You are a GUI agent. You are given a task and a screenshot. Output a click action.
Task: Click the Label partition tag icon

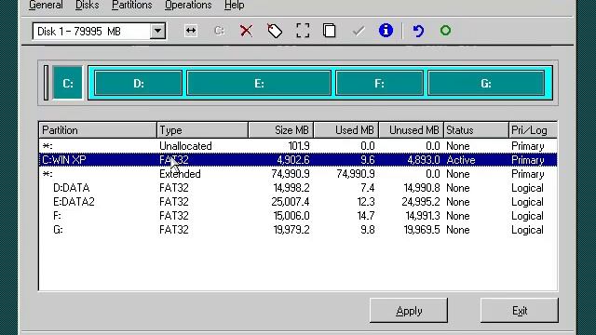pos(275,31)
